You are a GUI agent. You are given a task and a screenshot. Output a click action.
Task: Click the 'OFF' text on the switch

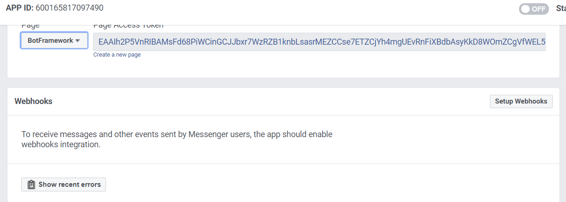pyautogui.click(x=539, y=9)
